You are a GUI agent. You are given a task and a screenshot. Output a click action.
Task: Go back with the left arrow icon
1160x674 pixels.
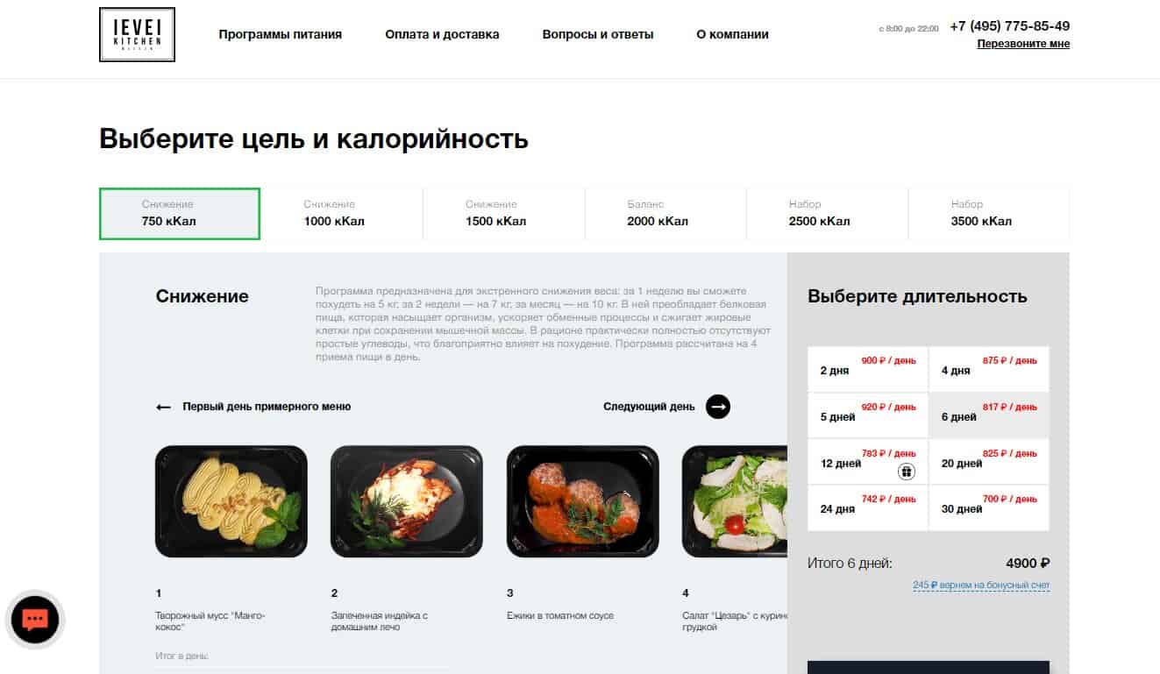(163, 407)
